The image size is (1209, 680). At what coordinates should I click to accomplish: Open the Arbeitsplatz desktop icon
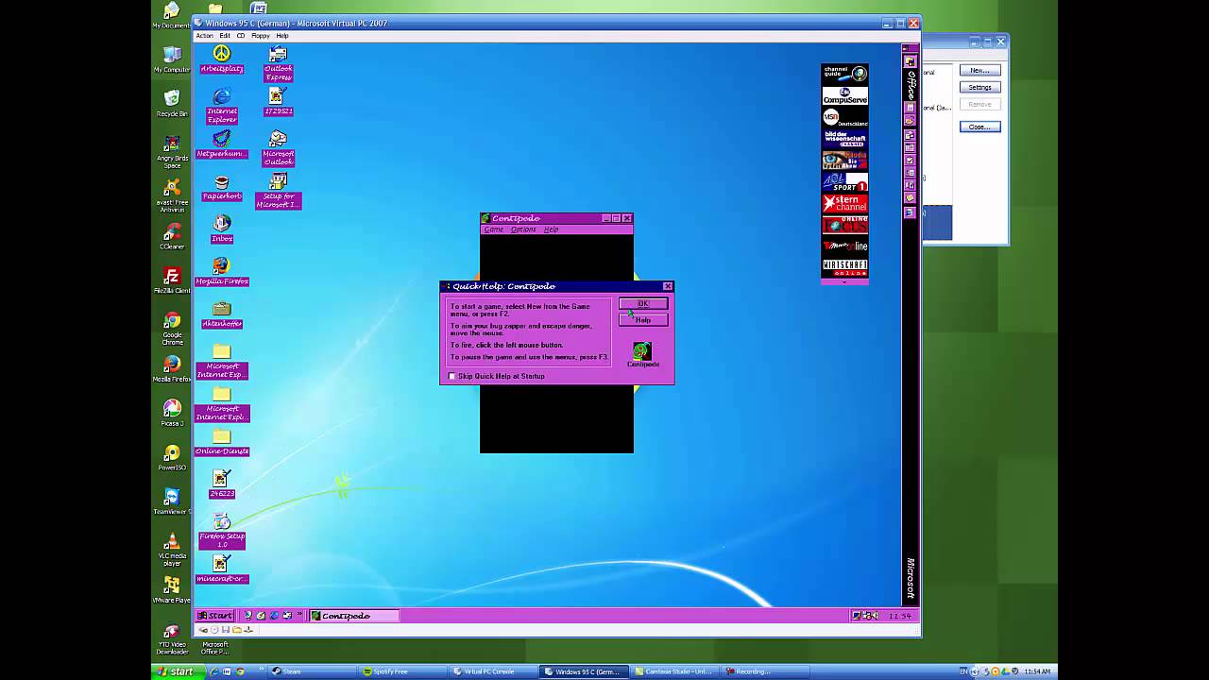(x=222, y=59)
